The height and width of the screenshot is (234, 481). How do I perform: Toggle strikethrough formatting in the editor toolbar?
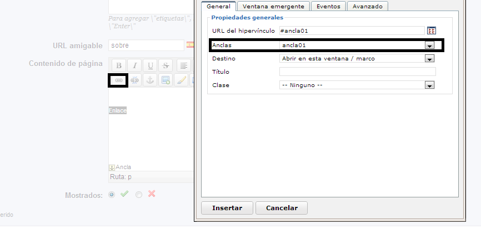(166, 65)
